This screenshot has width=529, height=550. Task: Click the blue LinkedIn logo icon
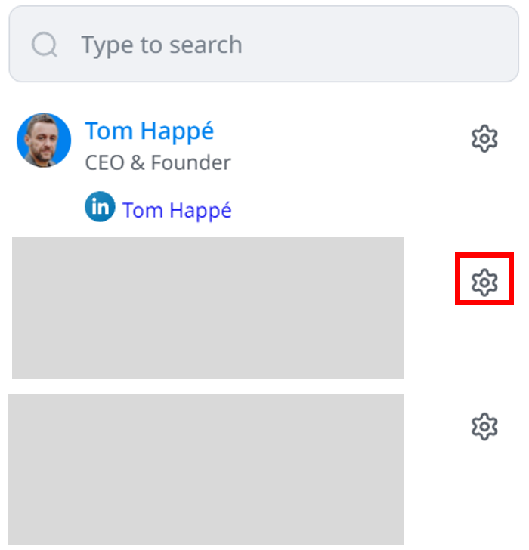pos(100,207)
